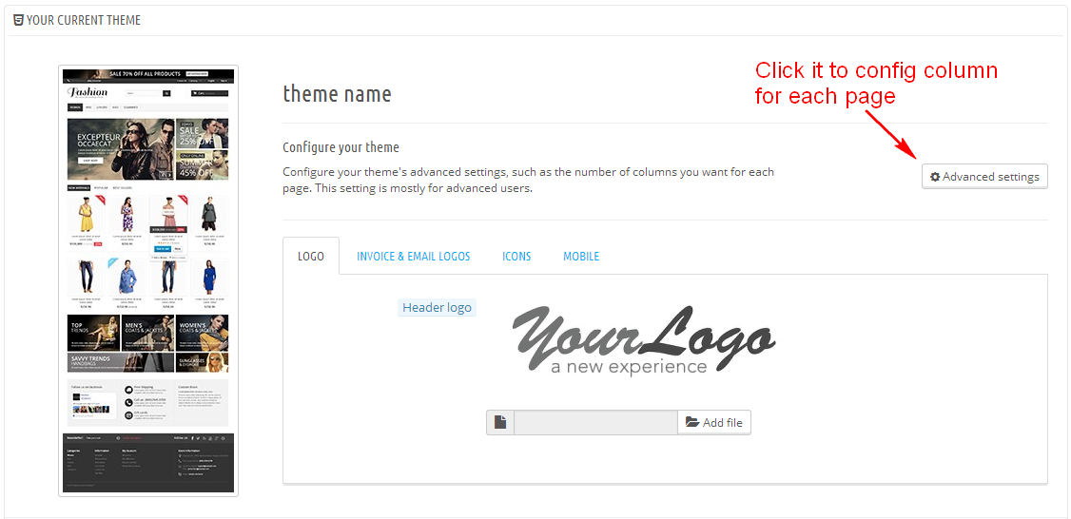Click the HTML5 shield icon beside Your Current Theme
This screenshot has height=519, width=1071.
click(x=18, y=20)
